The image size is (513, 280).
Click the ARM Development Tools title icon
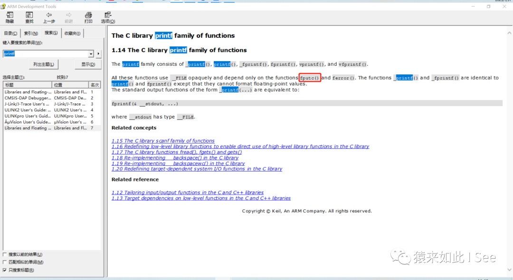coord(3,6)
